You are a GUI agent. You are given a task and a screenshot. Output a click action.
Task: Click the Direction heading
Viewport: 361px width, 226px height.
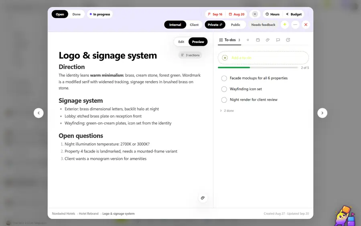[72, 67]
